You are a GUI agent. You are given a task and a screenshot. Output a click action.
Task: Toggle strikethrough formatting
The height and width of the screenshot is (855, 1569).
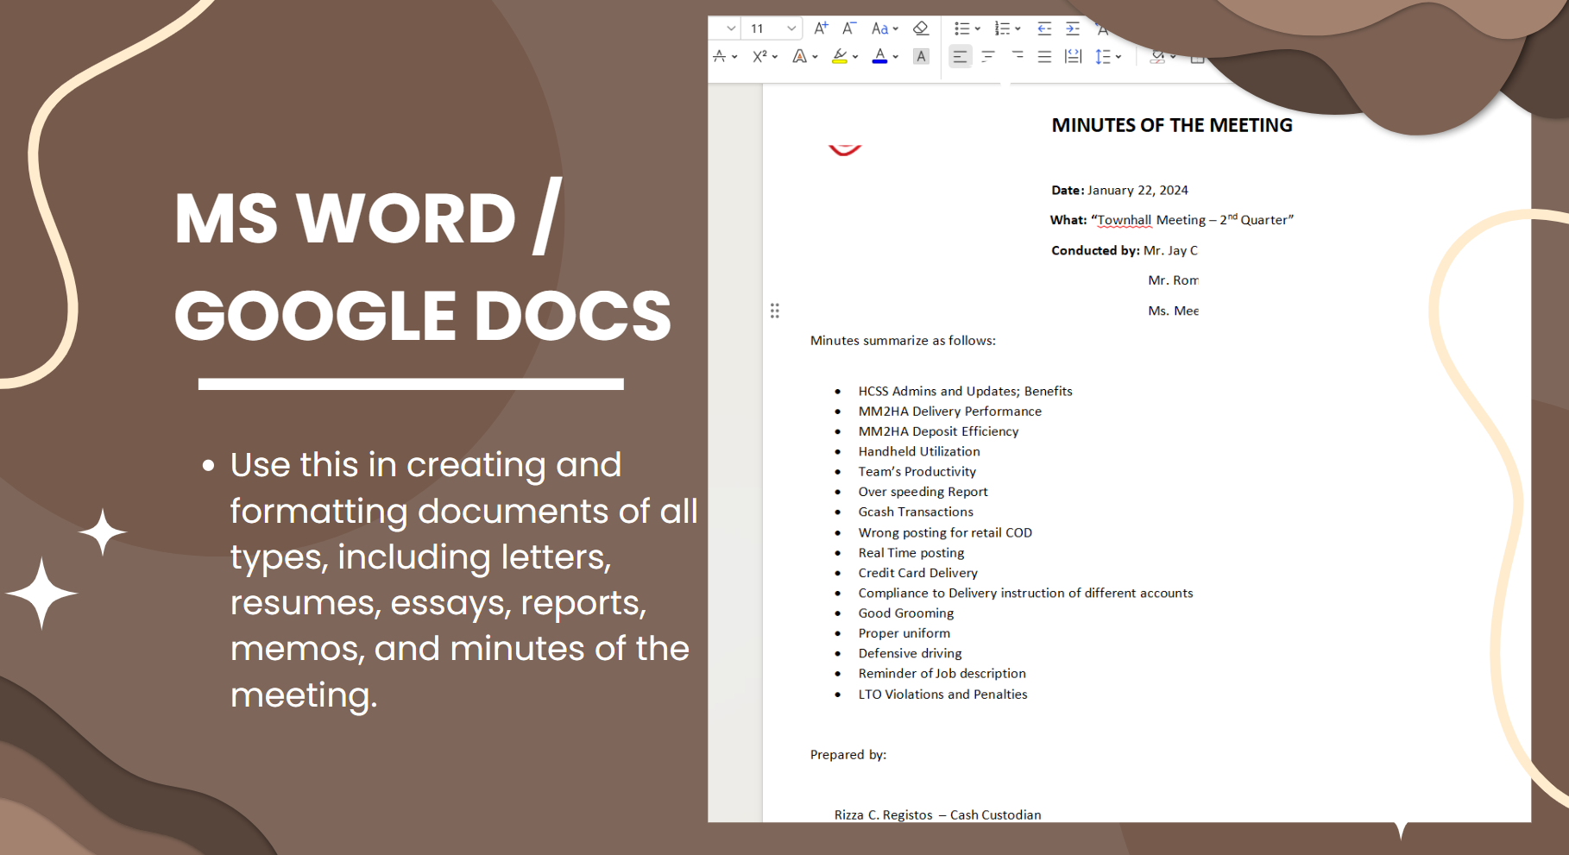click(x=720, y=57)
